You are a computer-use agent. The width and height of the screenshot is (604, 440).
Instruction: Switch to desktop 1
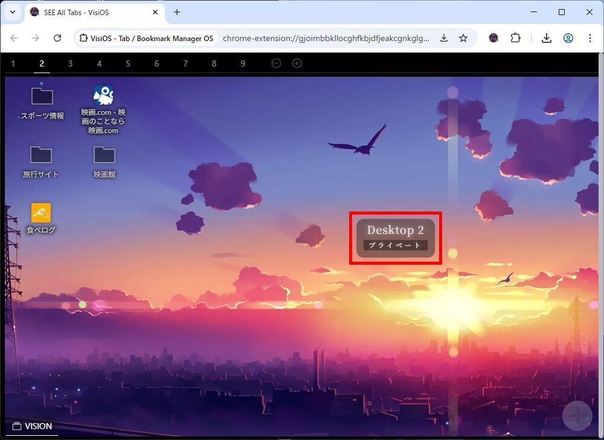[13, 63]
